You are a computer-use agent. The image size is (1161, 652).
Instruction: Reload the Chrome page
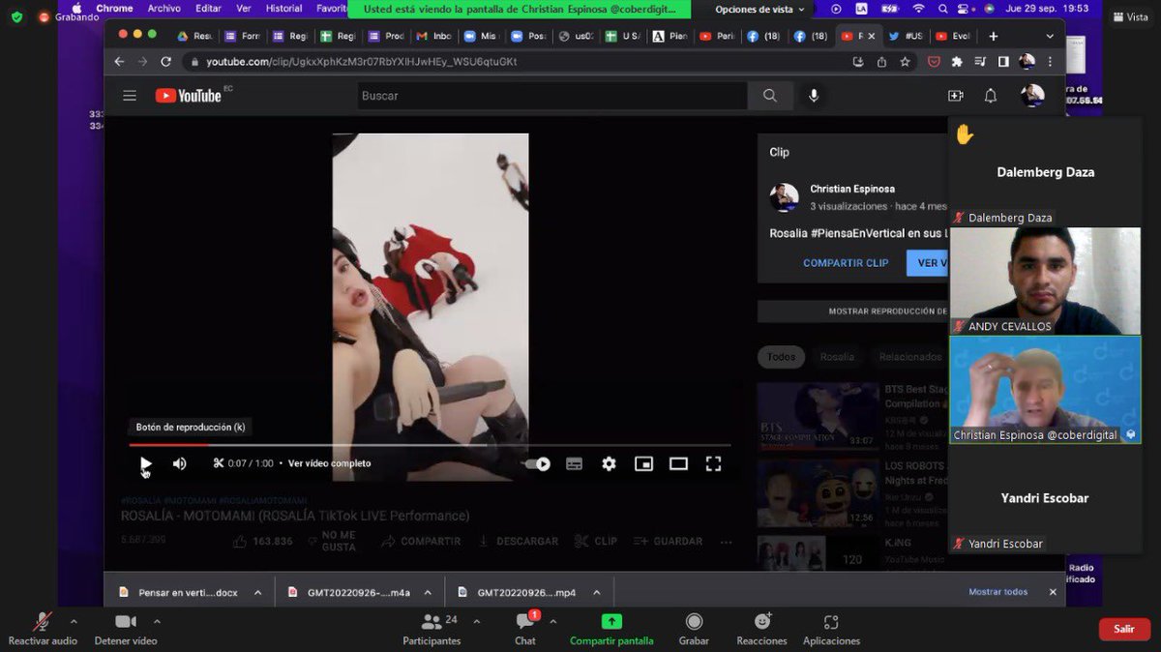pos(166,61)
